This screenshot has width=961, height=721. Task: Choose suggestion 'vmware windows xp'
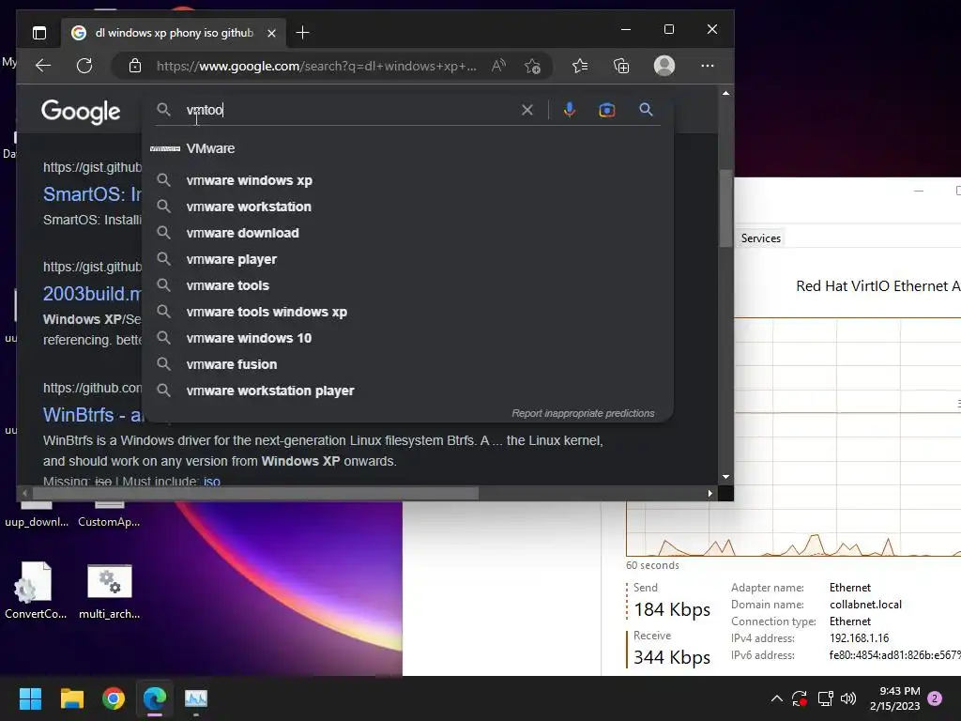point(407,180)
